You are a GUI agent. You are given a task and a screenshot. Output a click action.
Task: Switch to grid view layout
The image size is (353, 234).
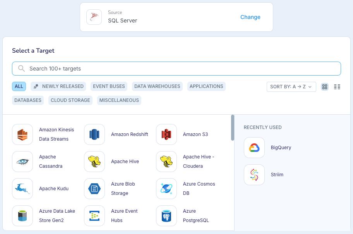coord(325,87)
